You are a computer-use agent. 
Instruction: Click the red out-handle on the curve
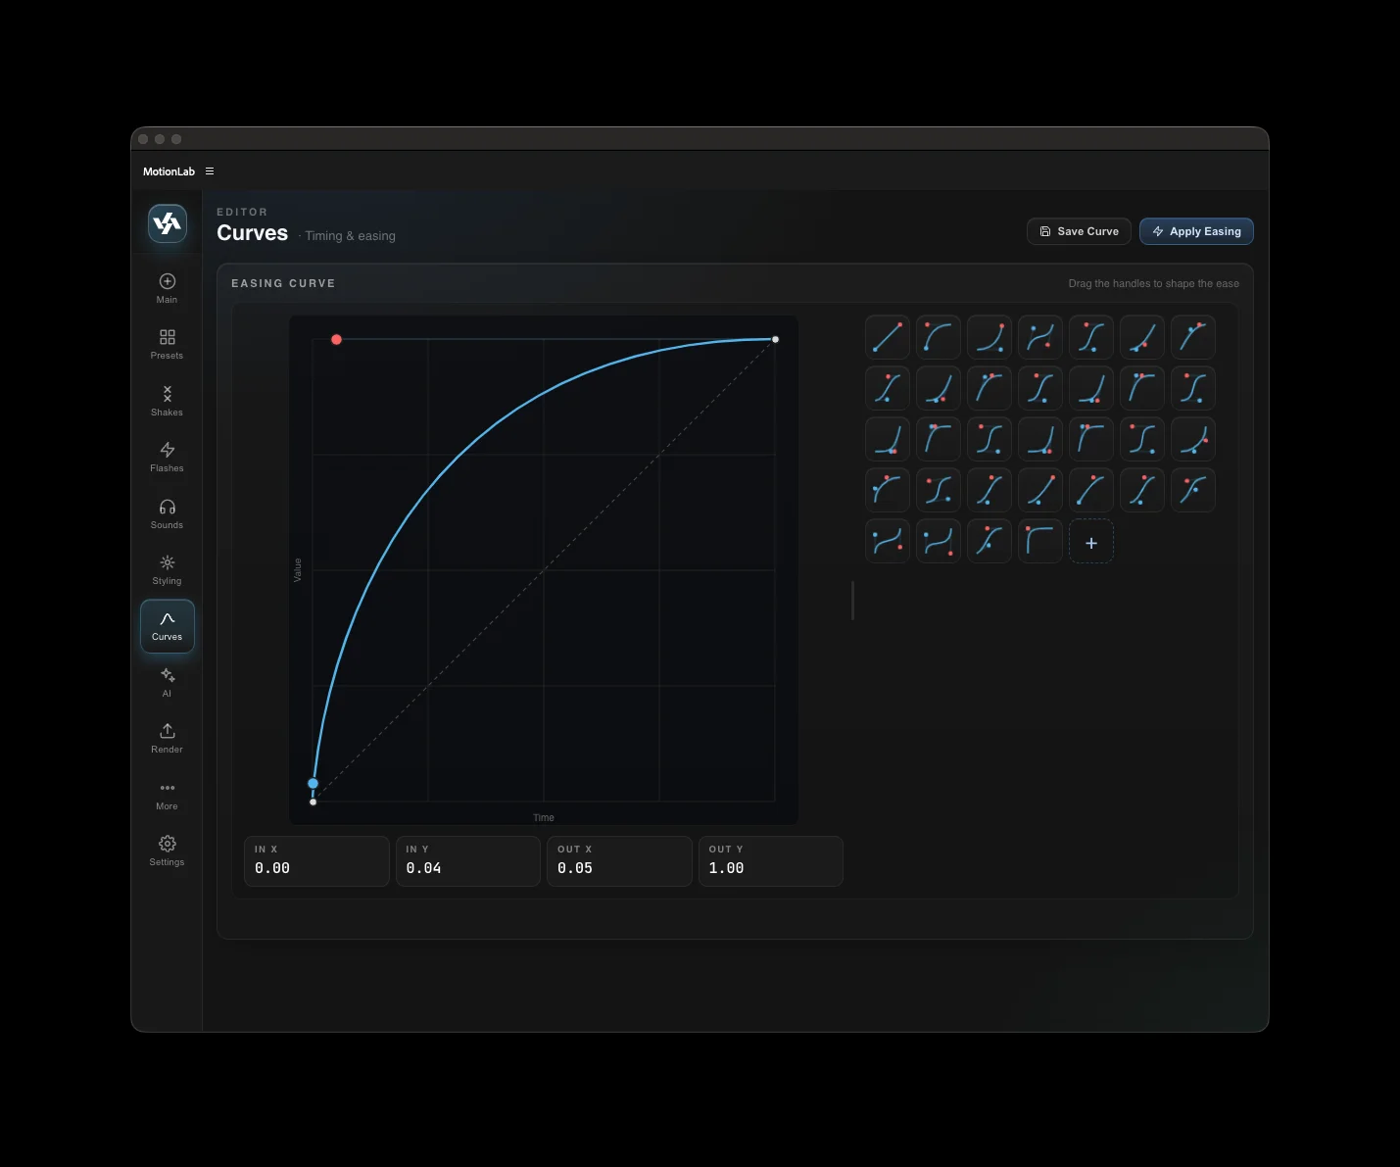pos(336,340)
